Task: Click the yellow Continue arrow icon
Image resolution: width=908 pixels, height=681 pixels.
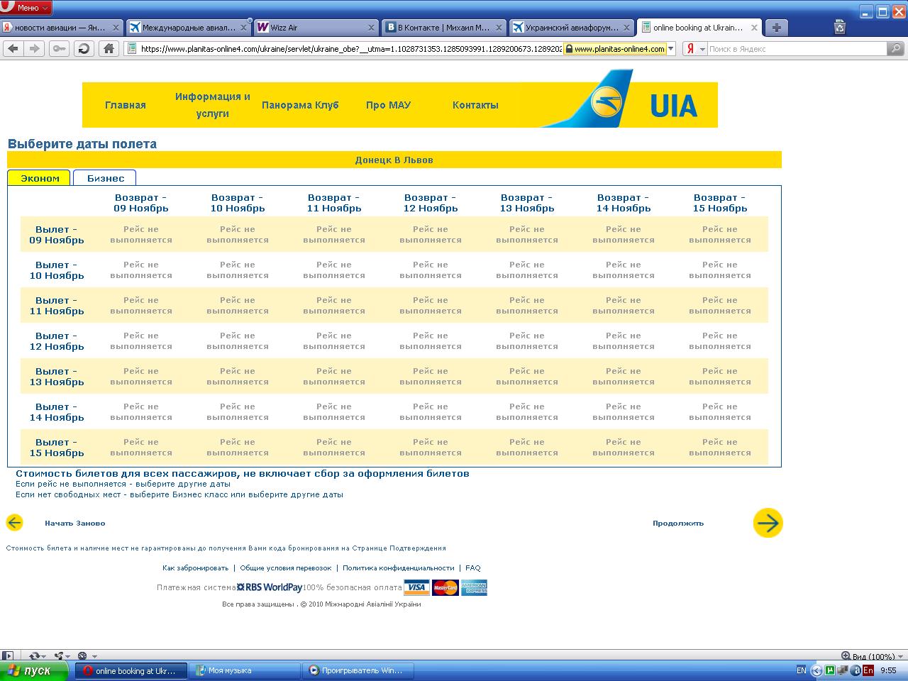Action: pyautogui.click(x=768, y=523)
